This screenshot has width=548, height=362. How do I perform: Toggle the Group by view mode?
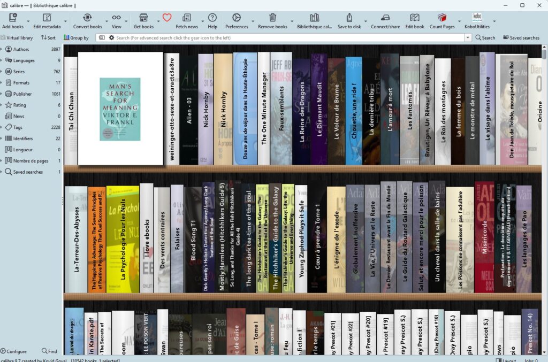pyautogui.click(x=77, y=37)
